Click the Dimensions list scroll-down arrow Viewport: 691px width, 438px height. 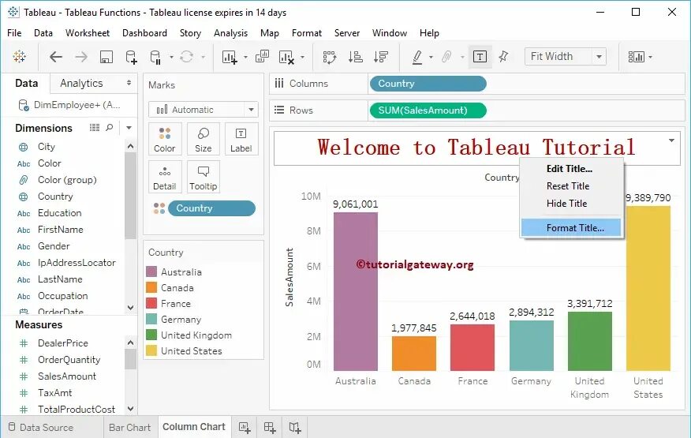[130, 308]
